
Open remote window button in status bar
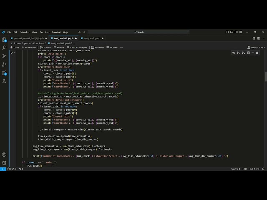(x=3, y=169)
